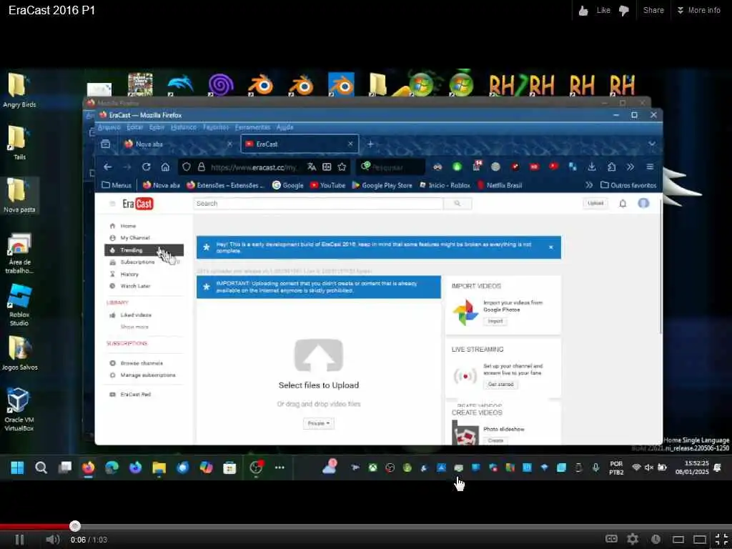This screenshot has height=549, width=732.
Task: Launch Oracle VM VirtualBox shortcut
Action: coord(19,410)
